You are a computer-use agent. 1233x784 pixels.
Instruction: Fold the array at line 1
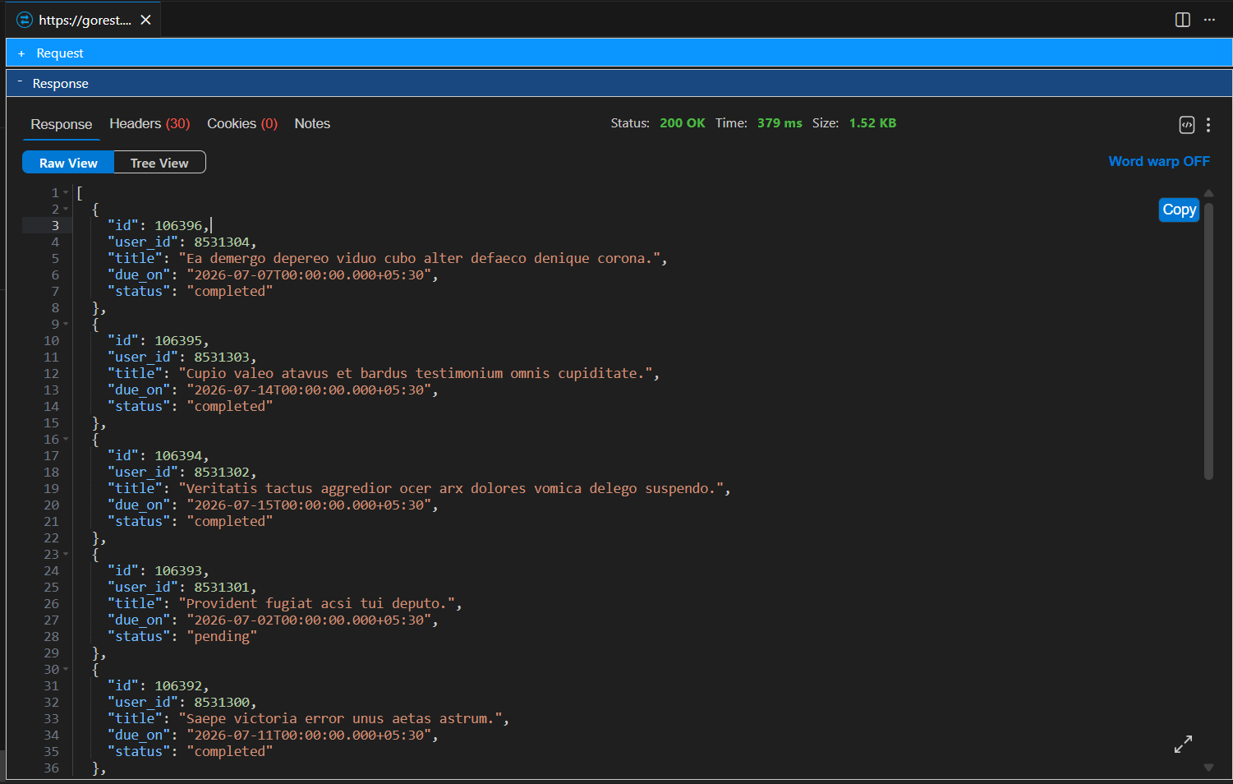pos(66,192)
